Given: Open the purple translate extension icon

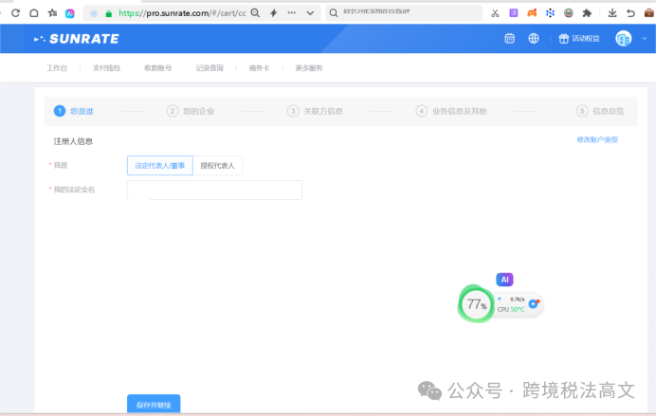Looking at the screenshot, I should point(514,13).
